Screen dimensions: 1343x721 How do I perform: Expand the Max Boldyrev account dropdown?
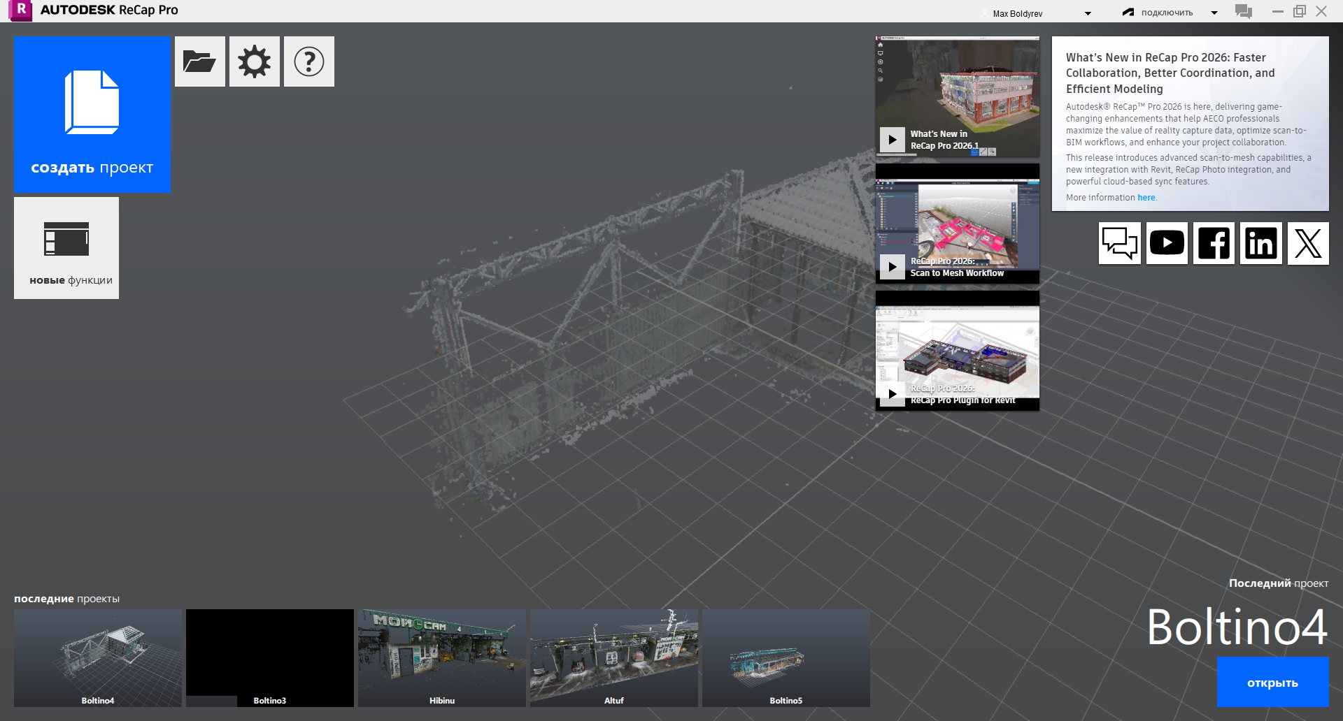point(1088,13)
